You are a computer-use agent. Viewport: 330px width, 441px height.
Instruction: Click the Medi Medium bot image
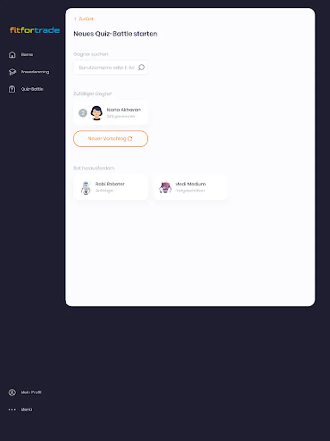point(165,187)
